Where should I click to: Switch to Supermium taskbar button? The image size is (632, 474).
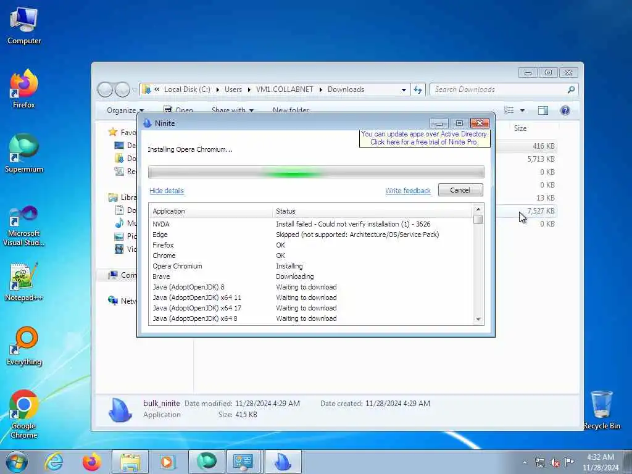[x=206, y=462]
